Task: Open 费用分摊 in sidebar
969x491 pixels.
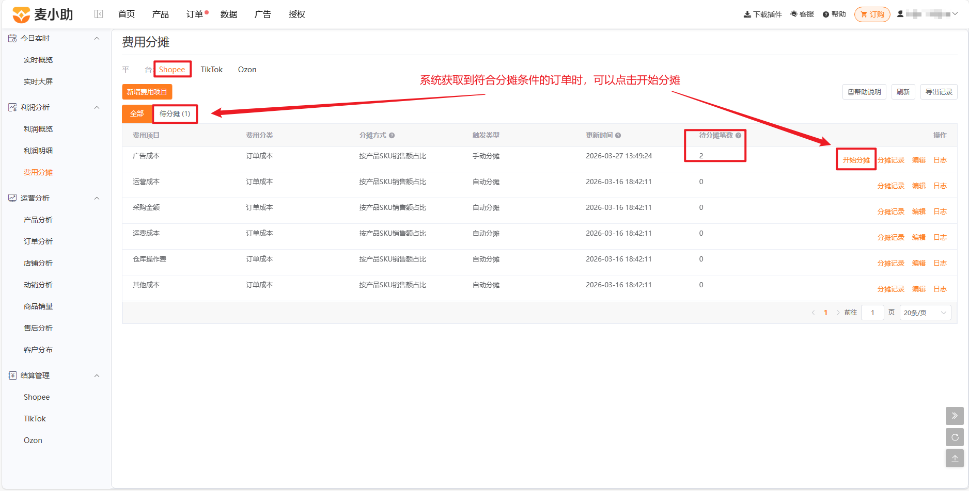Action: tap(38, 172)
